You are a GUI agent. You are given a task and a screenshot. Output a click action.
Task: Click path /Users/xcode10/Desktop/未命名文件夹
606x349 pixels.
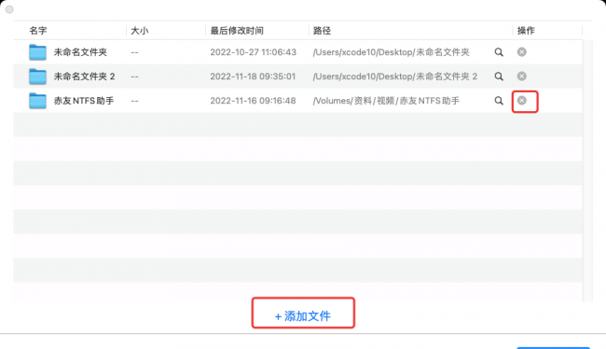click(x=392, y=52)
